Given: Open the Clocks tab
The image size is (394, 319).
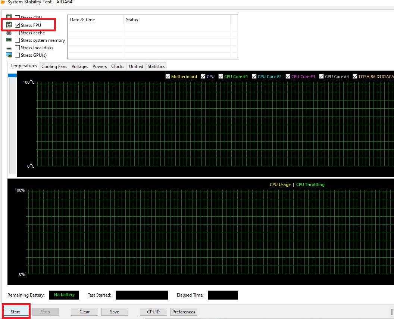Looking at the screenshot, I should tap(118, 66).
